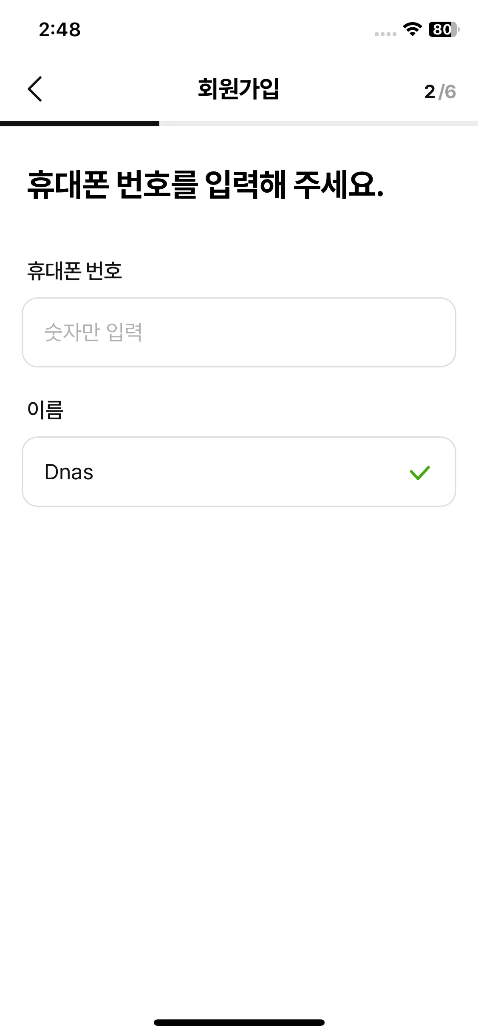Tap the 휴대폰 번호 field label
Viewport: 478px width, 1036px height.
click(75, 271)
